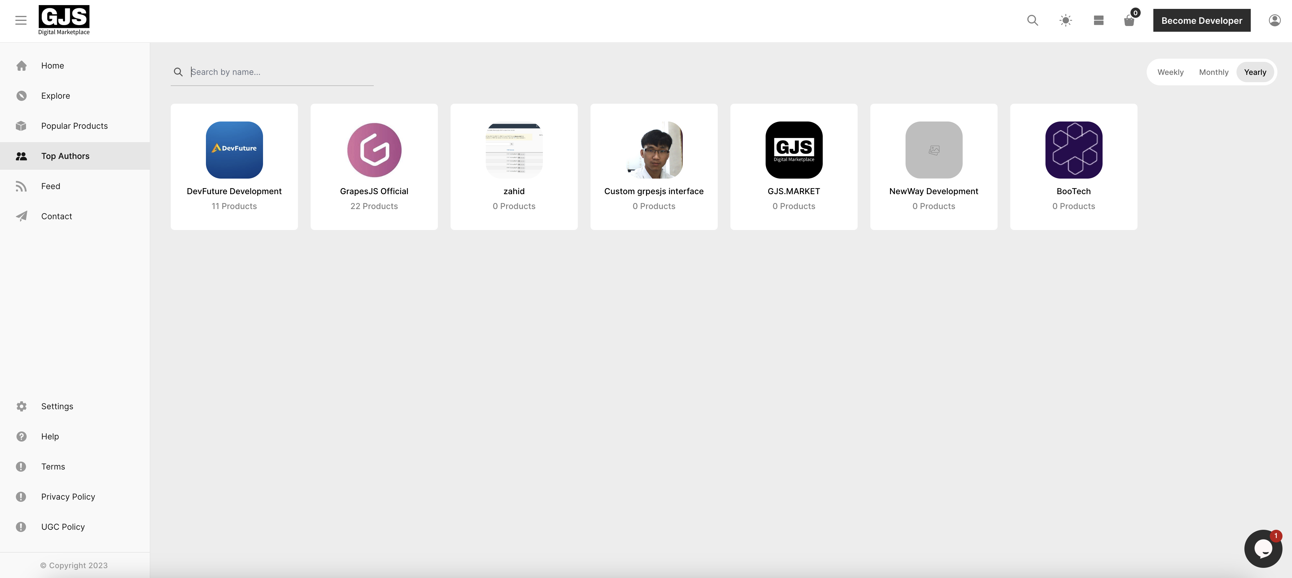Select the Weekly period filter
The width and height of the screenshot is (1292, 578).
pyautogui.click(x=1170, y=72)
